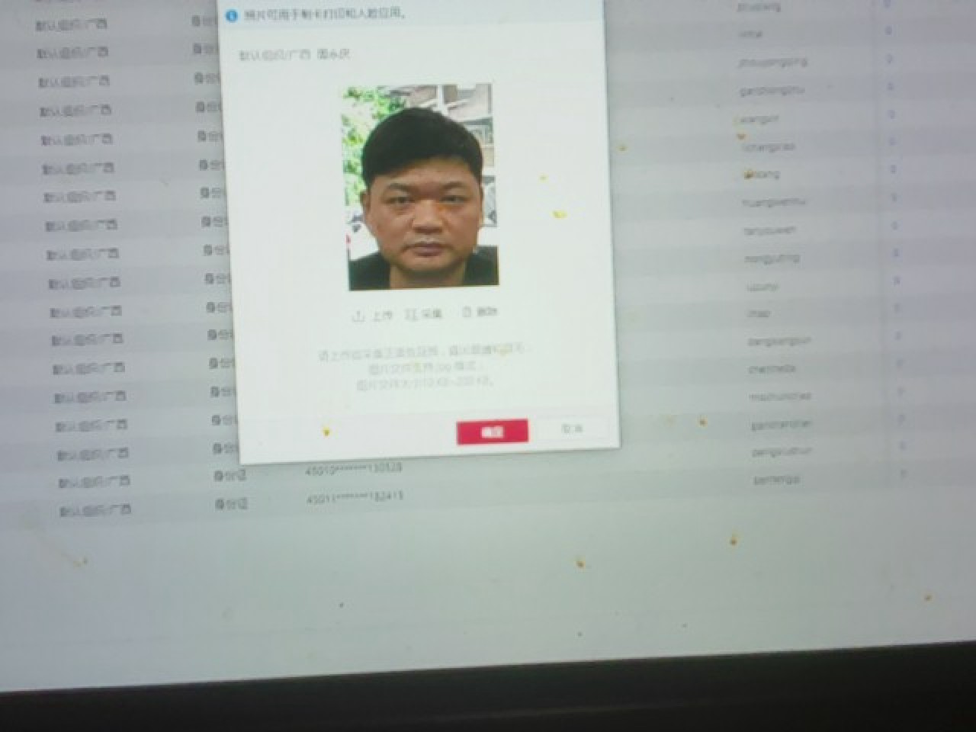Confirm with the red 确定 button
This screenshot has height=732, width=976.
(492, 432)
